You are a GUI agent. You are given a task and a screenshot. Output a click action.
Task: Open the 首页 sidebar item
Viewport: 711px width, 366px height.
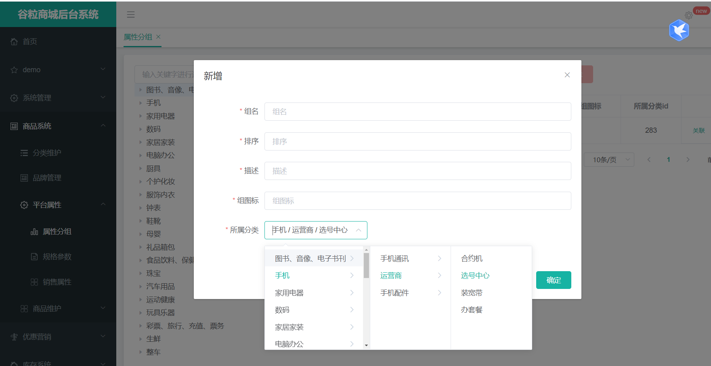[58, 42]
